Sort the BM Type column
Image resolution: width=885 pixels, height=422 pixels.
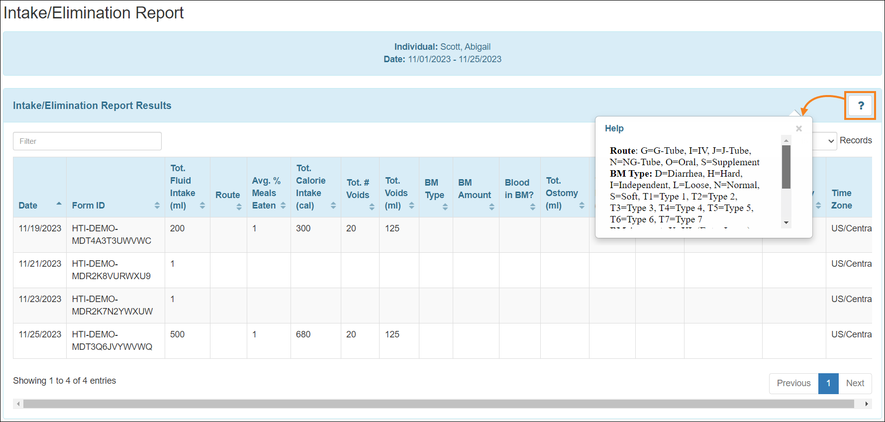(445, 207)
